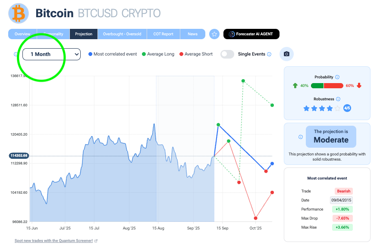
Task: Click the green up arrow probability icon
Action: click(295, 86)
